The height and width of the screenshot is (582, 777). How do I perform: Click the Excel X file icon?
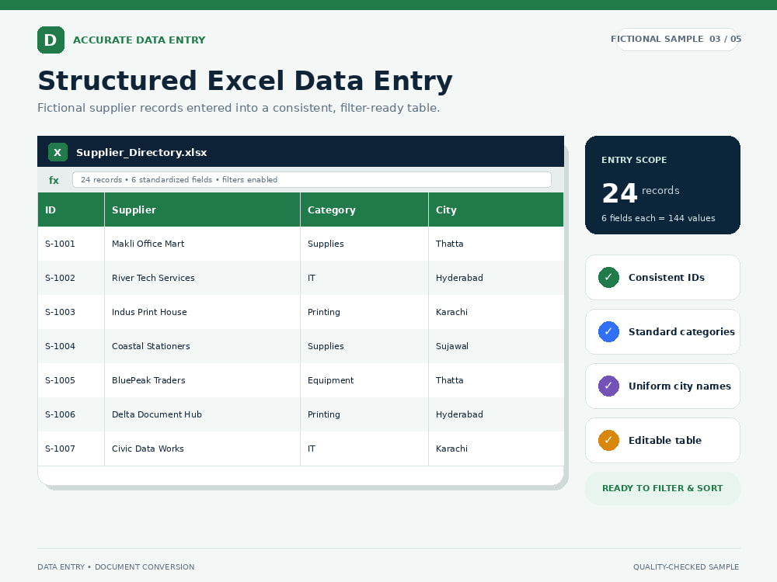pos(57,152)
